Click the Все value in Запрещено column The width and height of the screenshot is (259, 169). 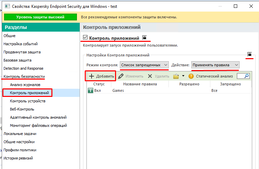point(214,90)
